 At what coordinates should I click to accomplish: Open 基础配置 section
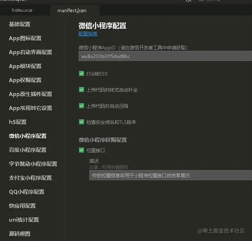pos(20,24)
